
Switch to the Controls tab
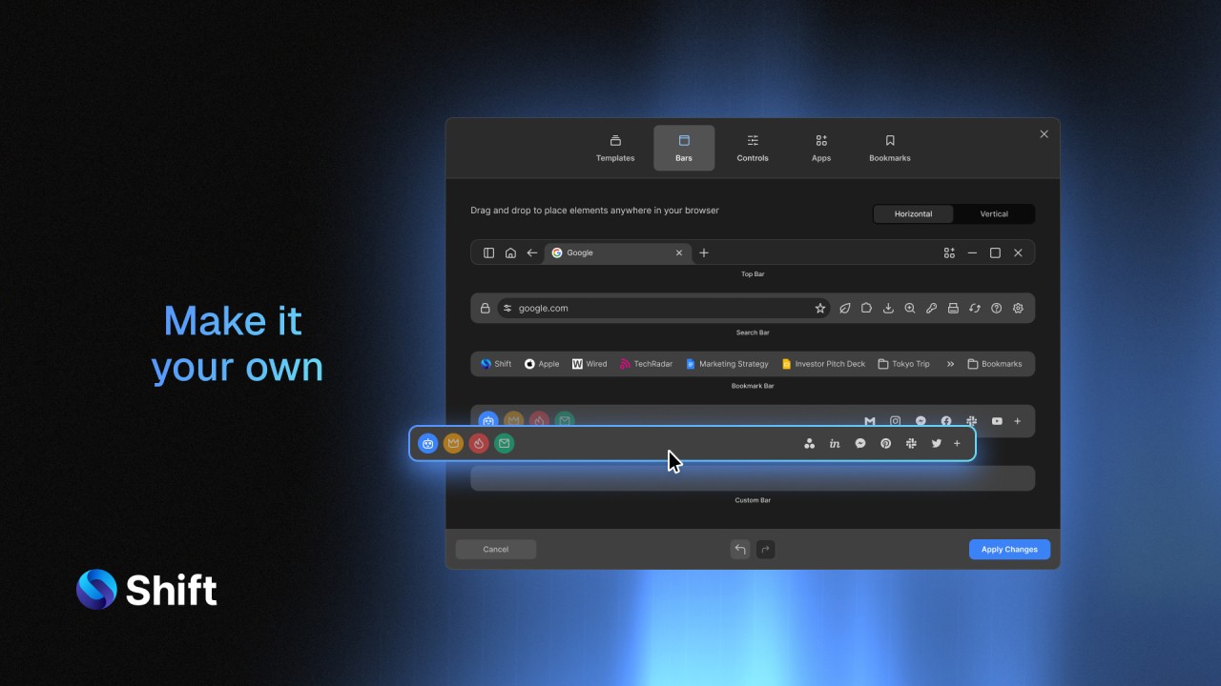(753, 148)
